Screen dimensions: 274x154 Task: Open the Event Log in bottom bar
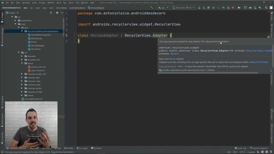(x=240, y=148)
